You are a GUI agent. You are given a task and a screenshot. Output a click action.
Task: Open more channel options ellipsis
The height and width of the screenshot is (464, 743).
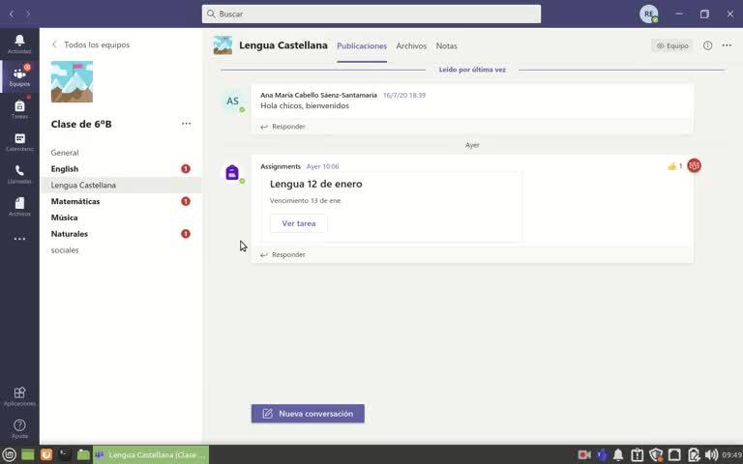point(727,45)
